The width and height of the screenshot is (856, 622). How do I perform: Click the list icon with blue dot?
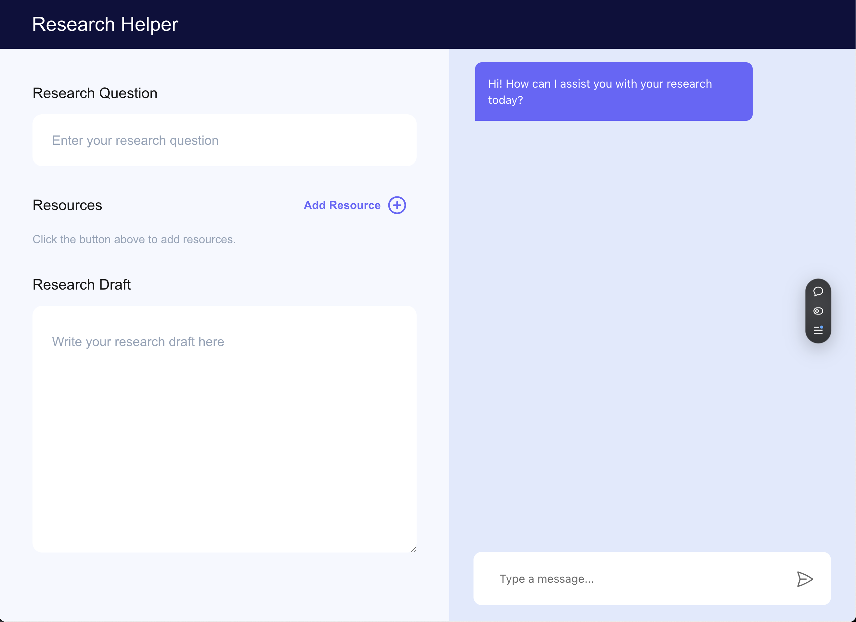point(818,330)
